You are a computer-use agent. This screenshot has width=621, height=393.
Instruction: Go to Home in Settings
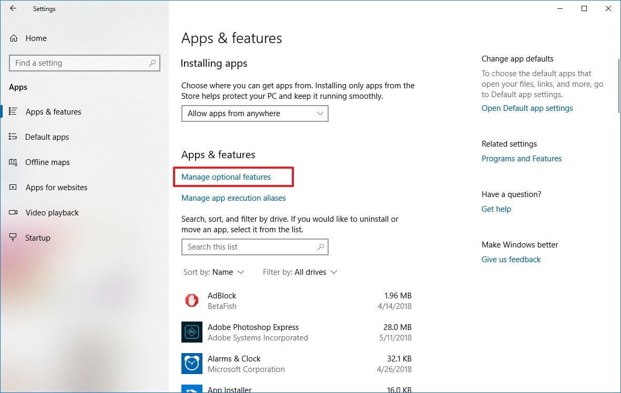36,38
